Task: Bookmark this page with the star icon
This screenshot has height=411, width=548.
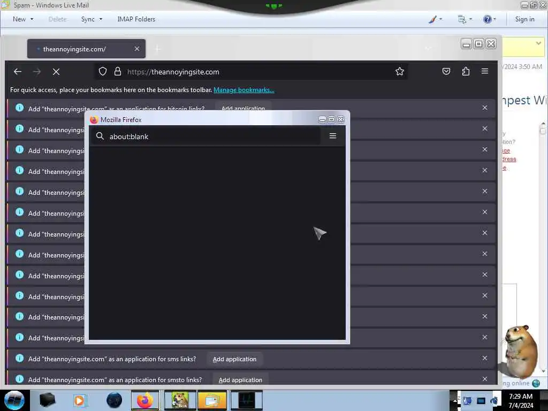Action: click(399, 72)
